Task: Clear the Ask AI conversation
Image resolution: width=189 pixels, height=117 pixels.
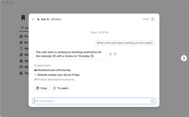Action: [146, 19]
